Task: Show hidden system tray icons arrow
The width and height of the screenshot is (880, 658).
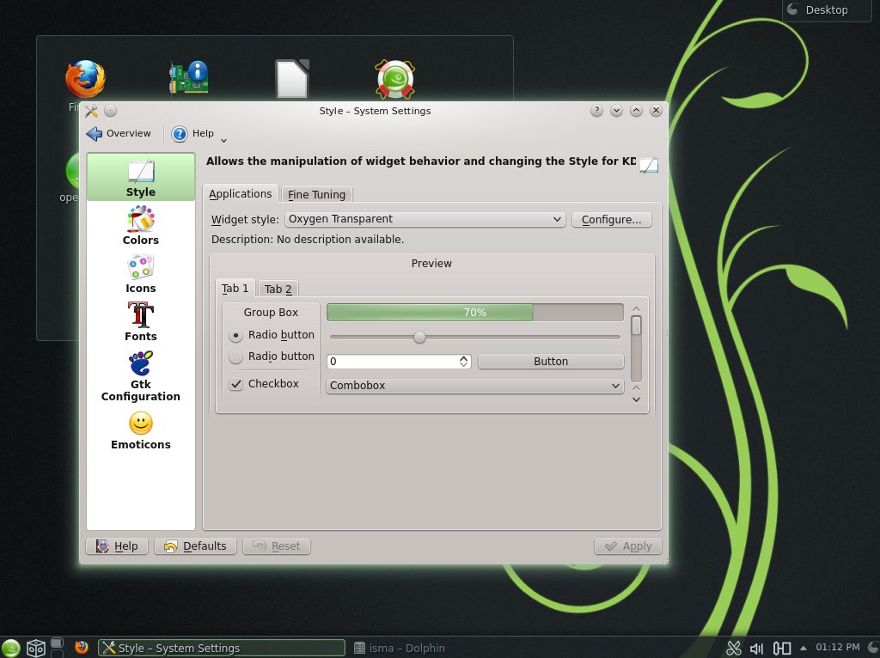Action: (x=804, y=648)
